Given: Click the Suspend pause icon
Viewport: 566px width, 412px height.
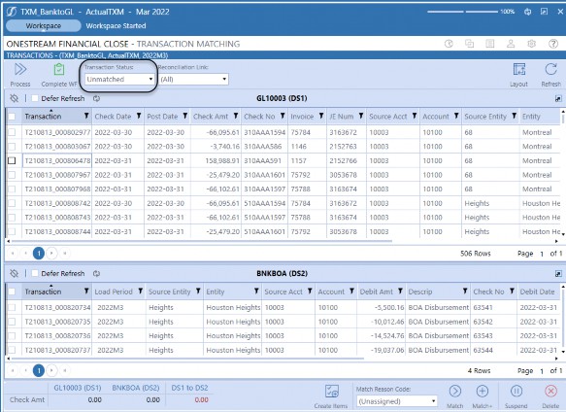Looking at the screenshot, I should 516,391.
